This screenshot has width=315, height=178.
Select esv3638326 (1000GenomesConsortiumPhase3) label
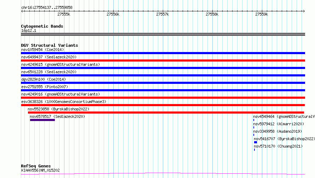[64, 102]
